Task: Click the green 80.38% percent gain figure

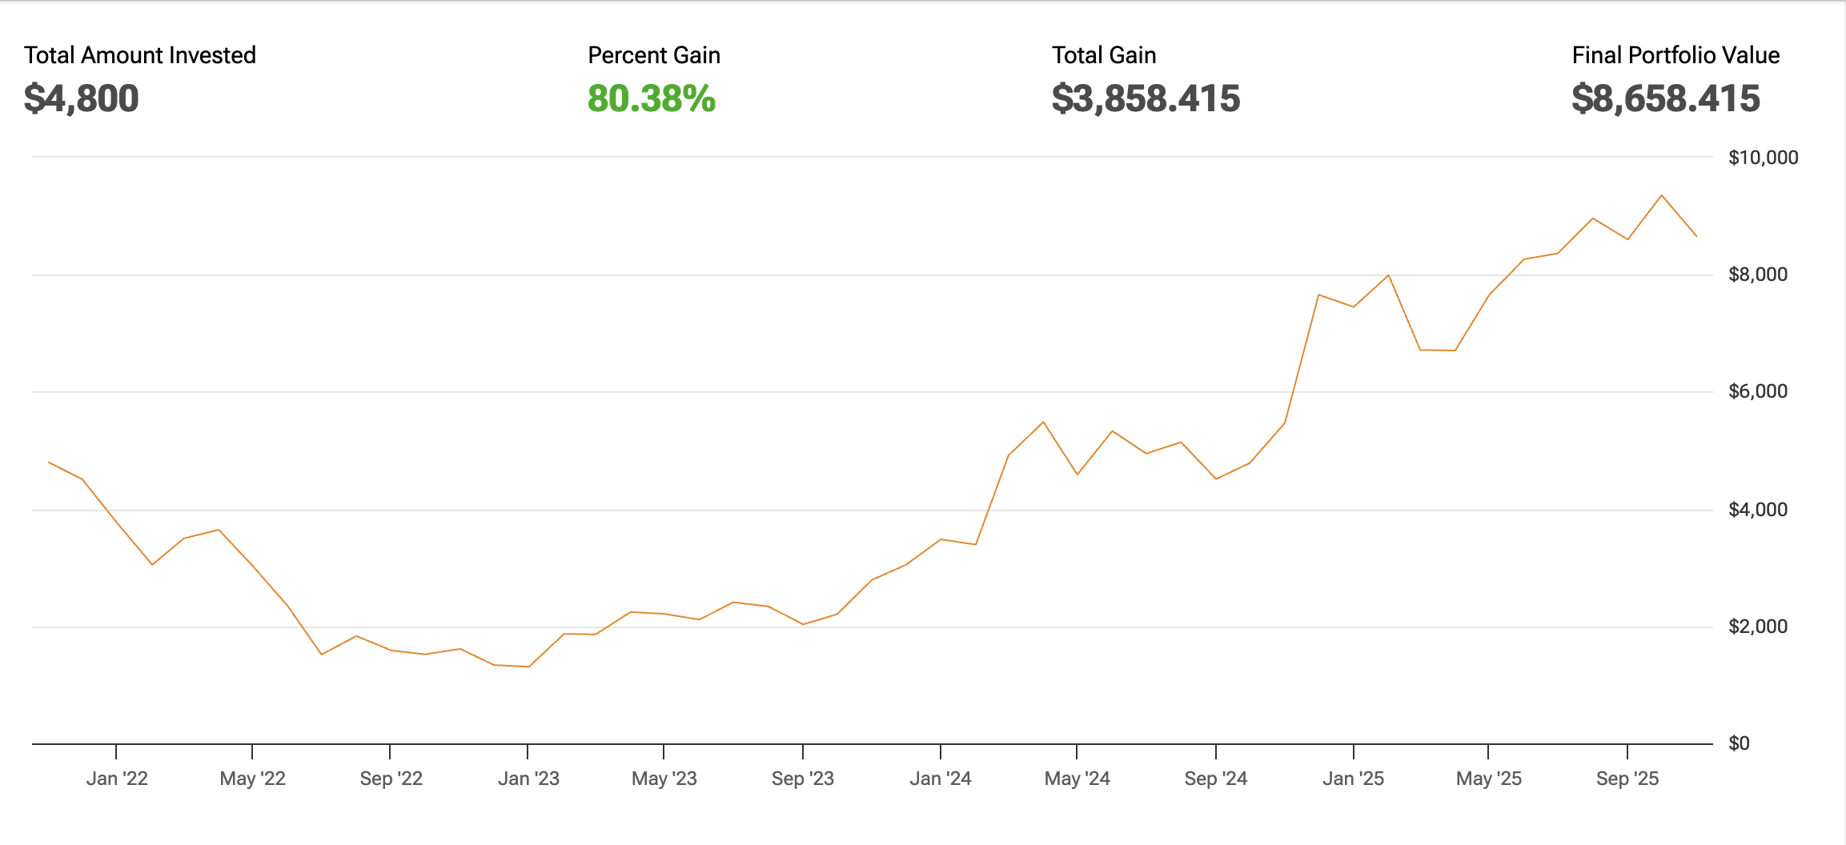Action: coord(651,99)
